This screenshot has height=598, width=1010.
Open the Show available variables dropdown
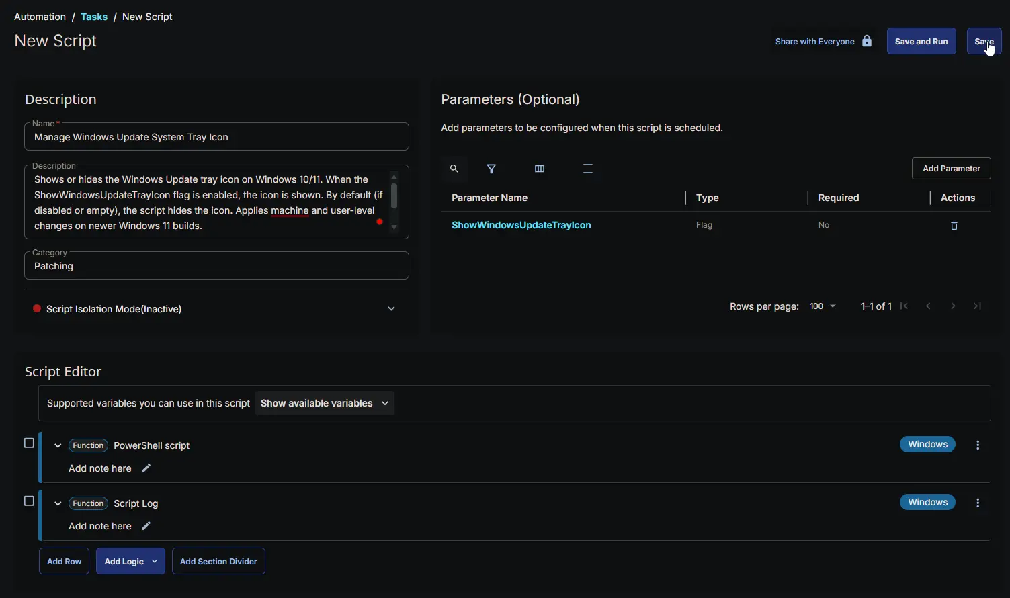pyautogui.click(x=325, y=403)
